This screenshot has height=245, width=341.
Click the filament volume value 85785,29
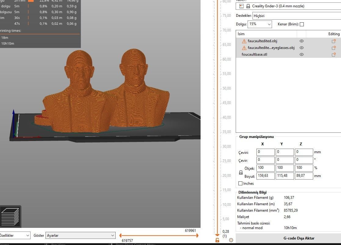(291, 210)
